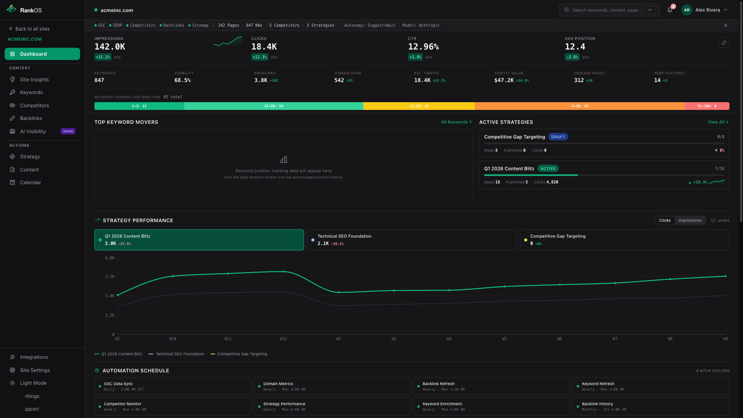Click the Q1 2026 Content Blitz progress bar
This screenshot has height=418, width=743.
click(604, 175)
